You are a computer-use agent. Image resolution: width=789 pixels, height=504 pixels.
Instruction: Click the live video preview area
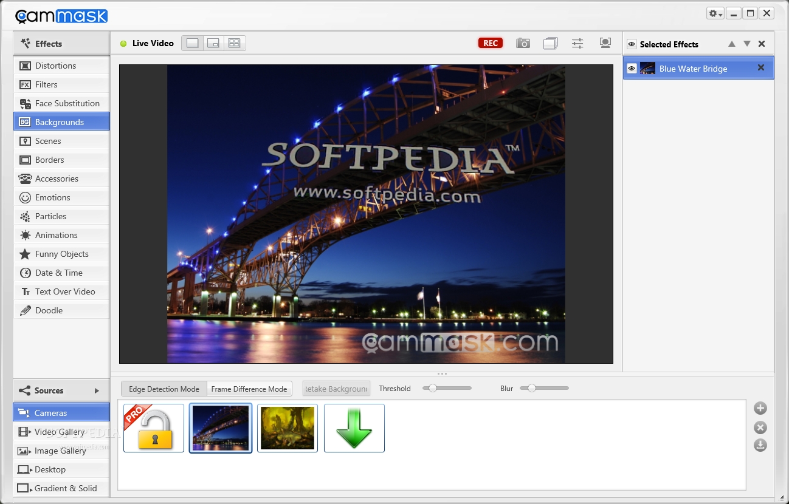(x=366, y=214)
